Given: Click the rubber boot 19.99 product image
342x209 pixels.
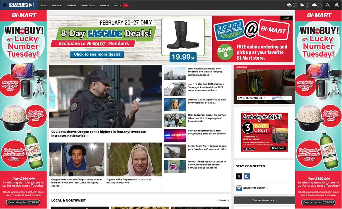Looking at the screenshot, I should tap(183, 37).
